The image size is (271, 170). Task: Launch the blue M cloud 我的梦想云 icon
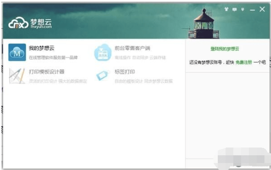pos(17,52)
